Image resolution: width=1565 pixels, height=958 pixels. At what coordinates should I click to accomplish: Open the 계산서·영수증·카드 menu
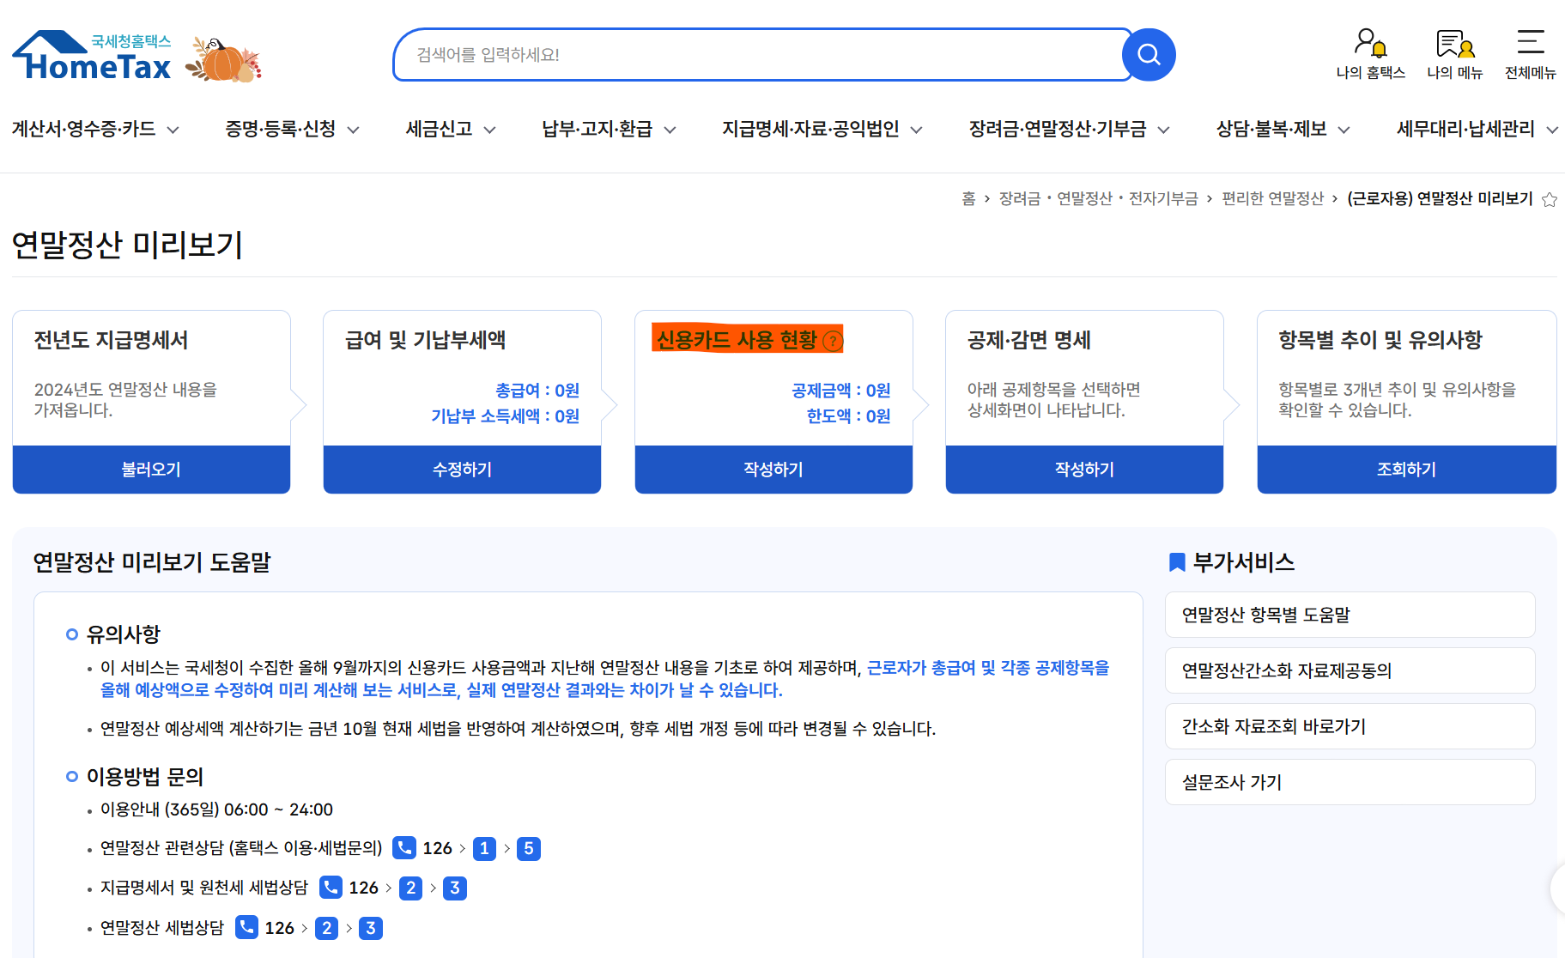[x=82, y=130]
